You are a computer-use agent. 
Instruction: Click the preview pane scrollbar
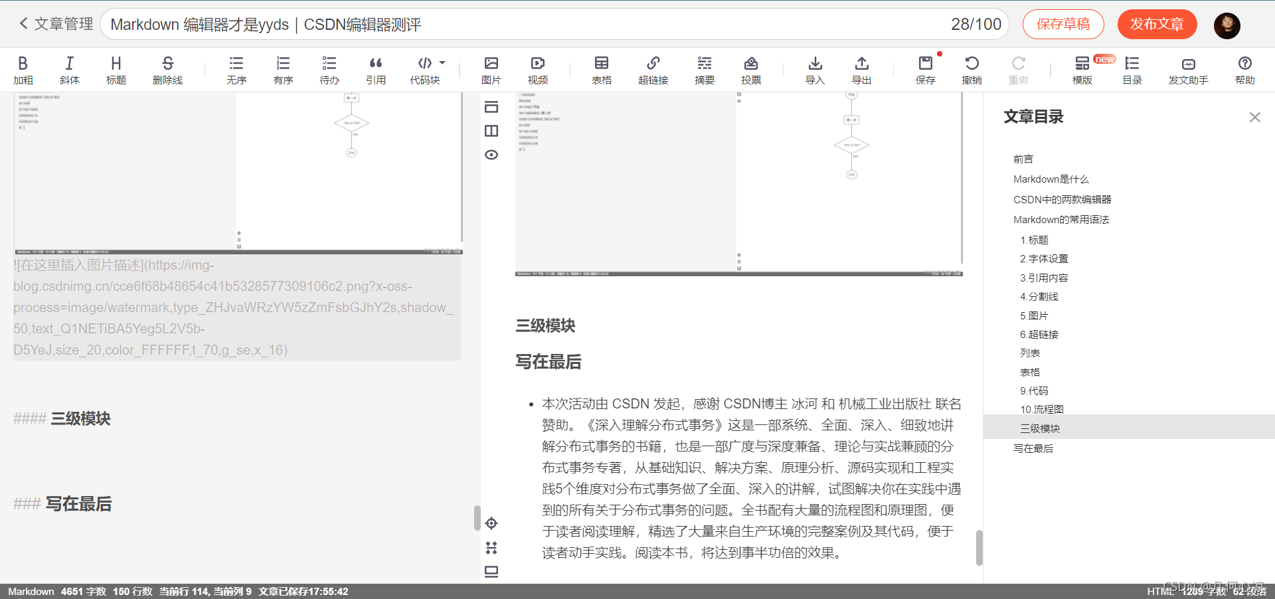pyautogui.click(x=979, y=548)
